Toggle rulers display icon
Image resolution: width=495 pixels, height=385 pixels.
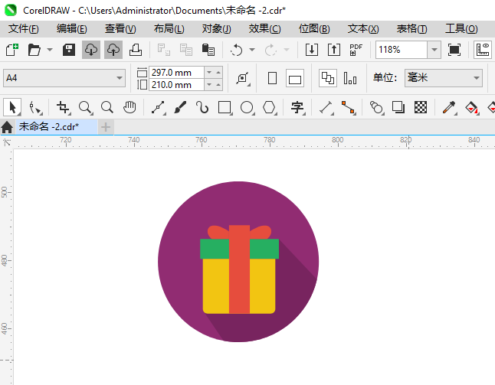483,50
